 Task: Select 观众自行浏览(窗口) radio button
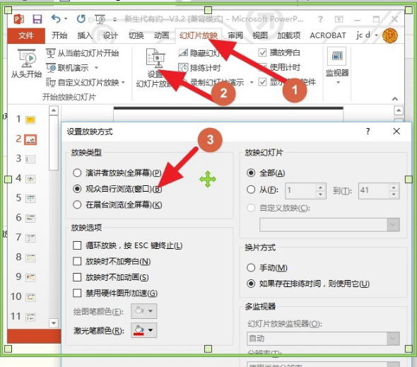pyautogui.click(x=77, y=189)
